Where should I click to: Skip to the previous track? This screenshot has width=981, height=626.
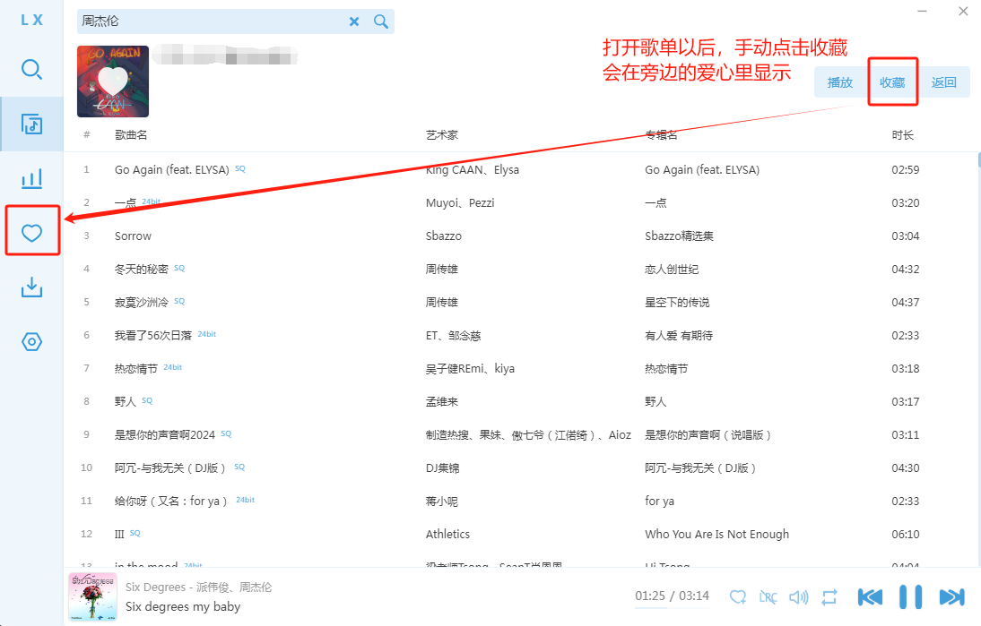870,596
